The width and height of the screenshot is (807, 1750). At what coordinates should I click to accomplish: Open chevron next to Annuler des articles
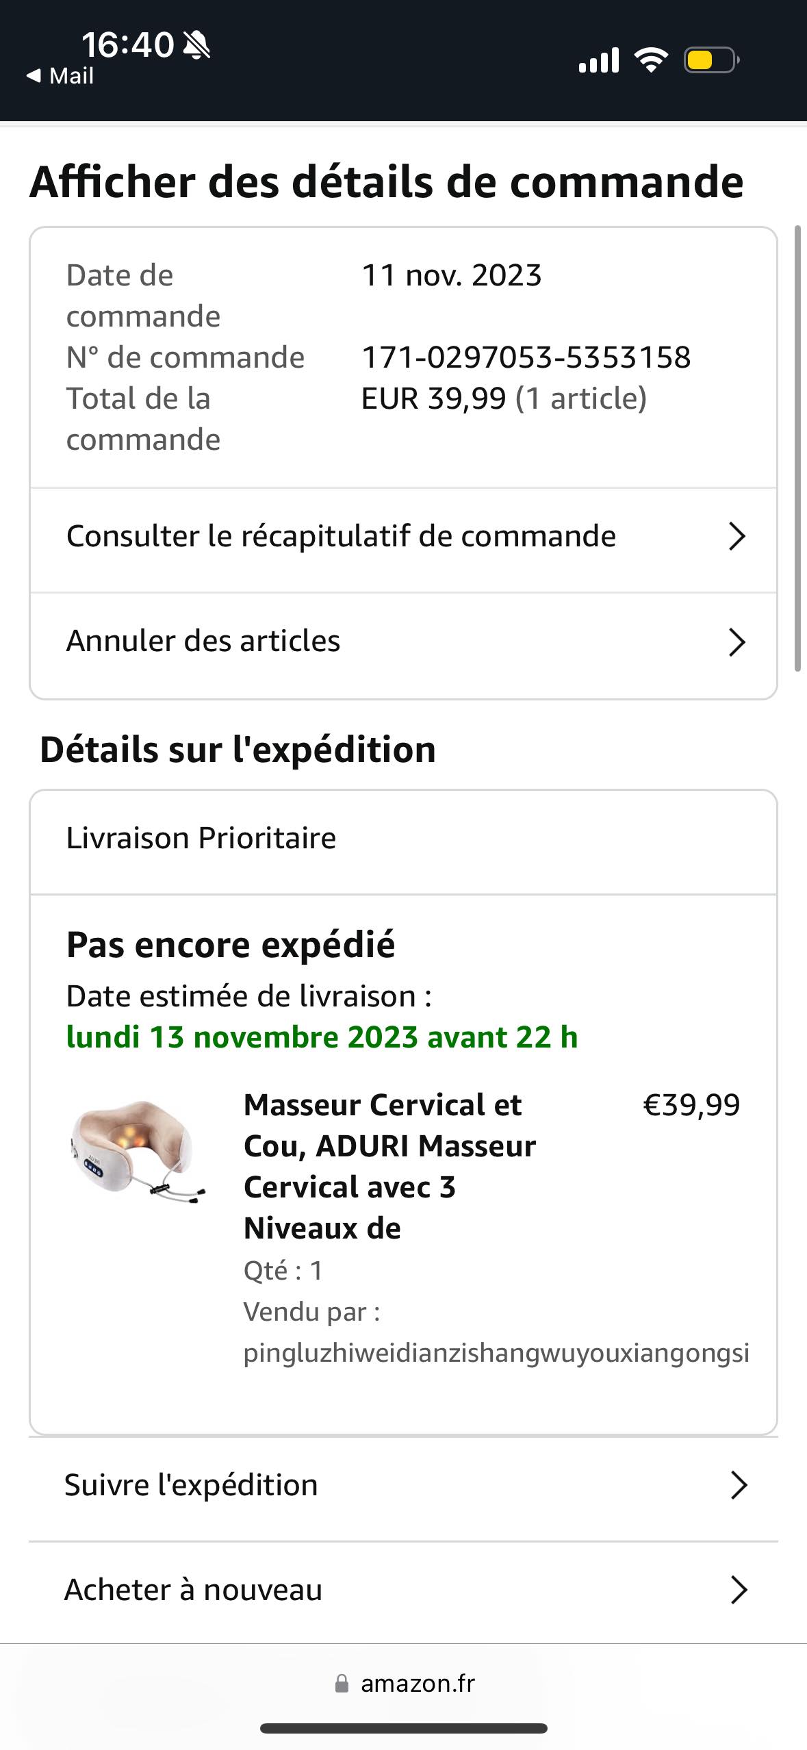tap(736, 642)
